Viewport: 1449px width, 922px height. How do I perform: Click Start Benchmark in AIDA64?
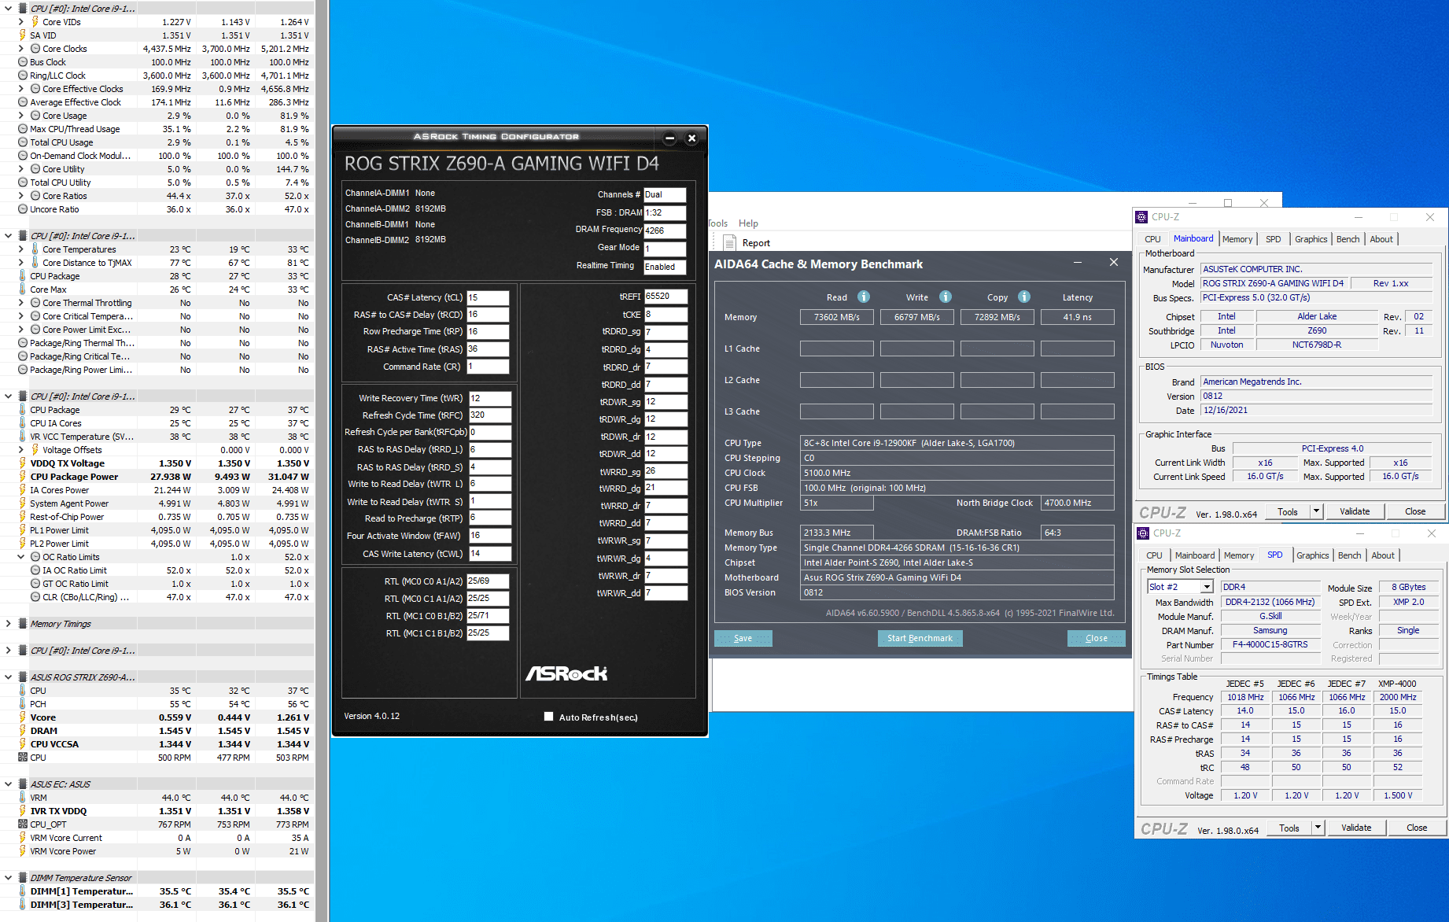tap(920, 638)
